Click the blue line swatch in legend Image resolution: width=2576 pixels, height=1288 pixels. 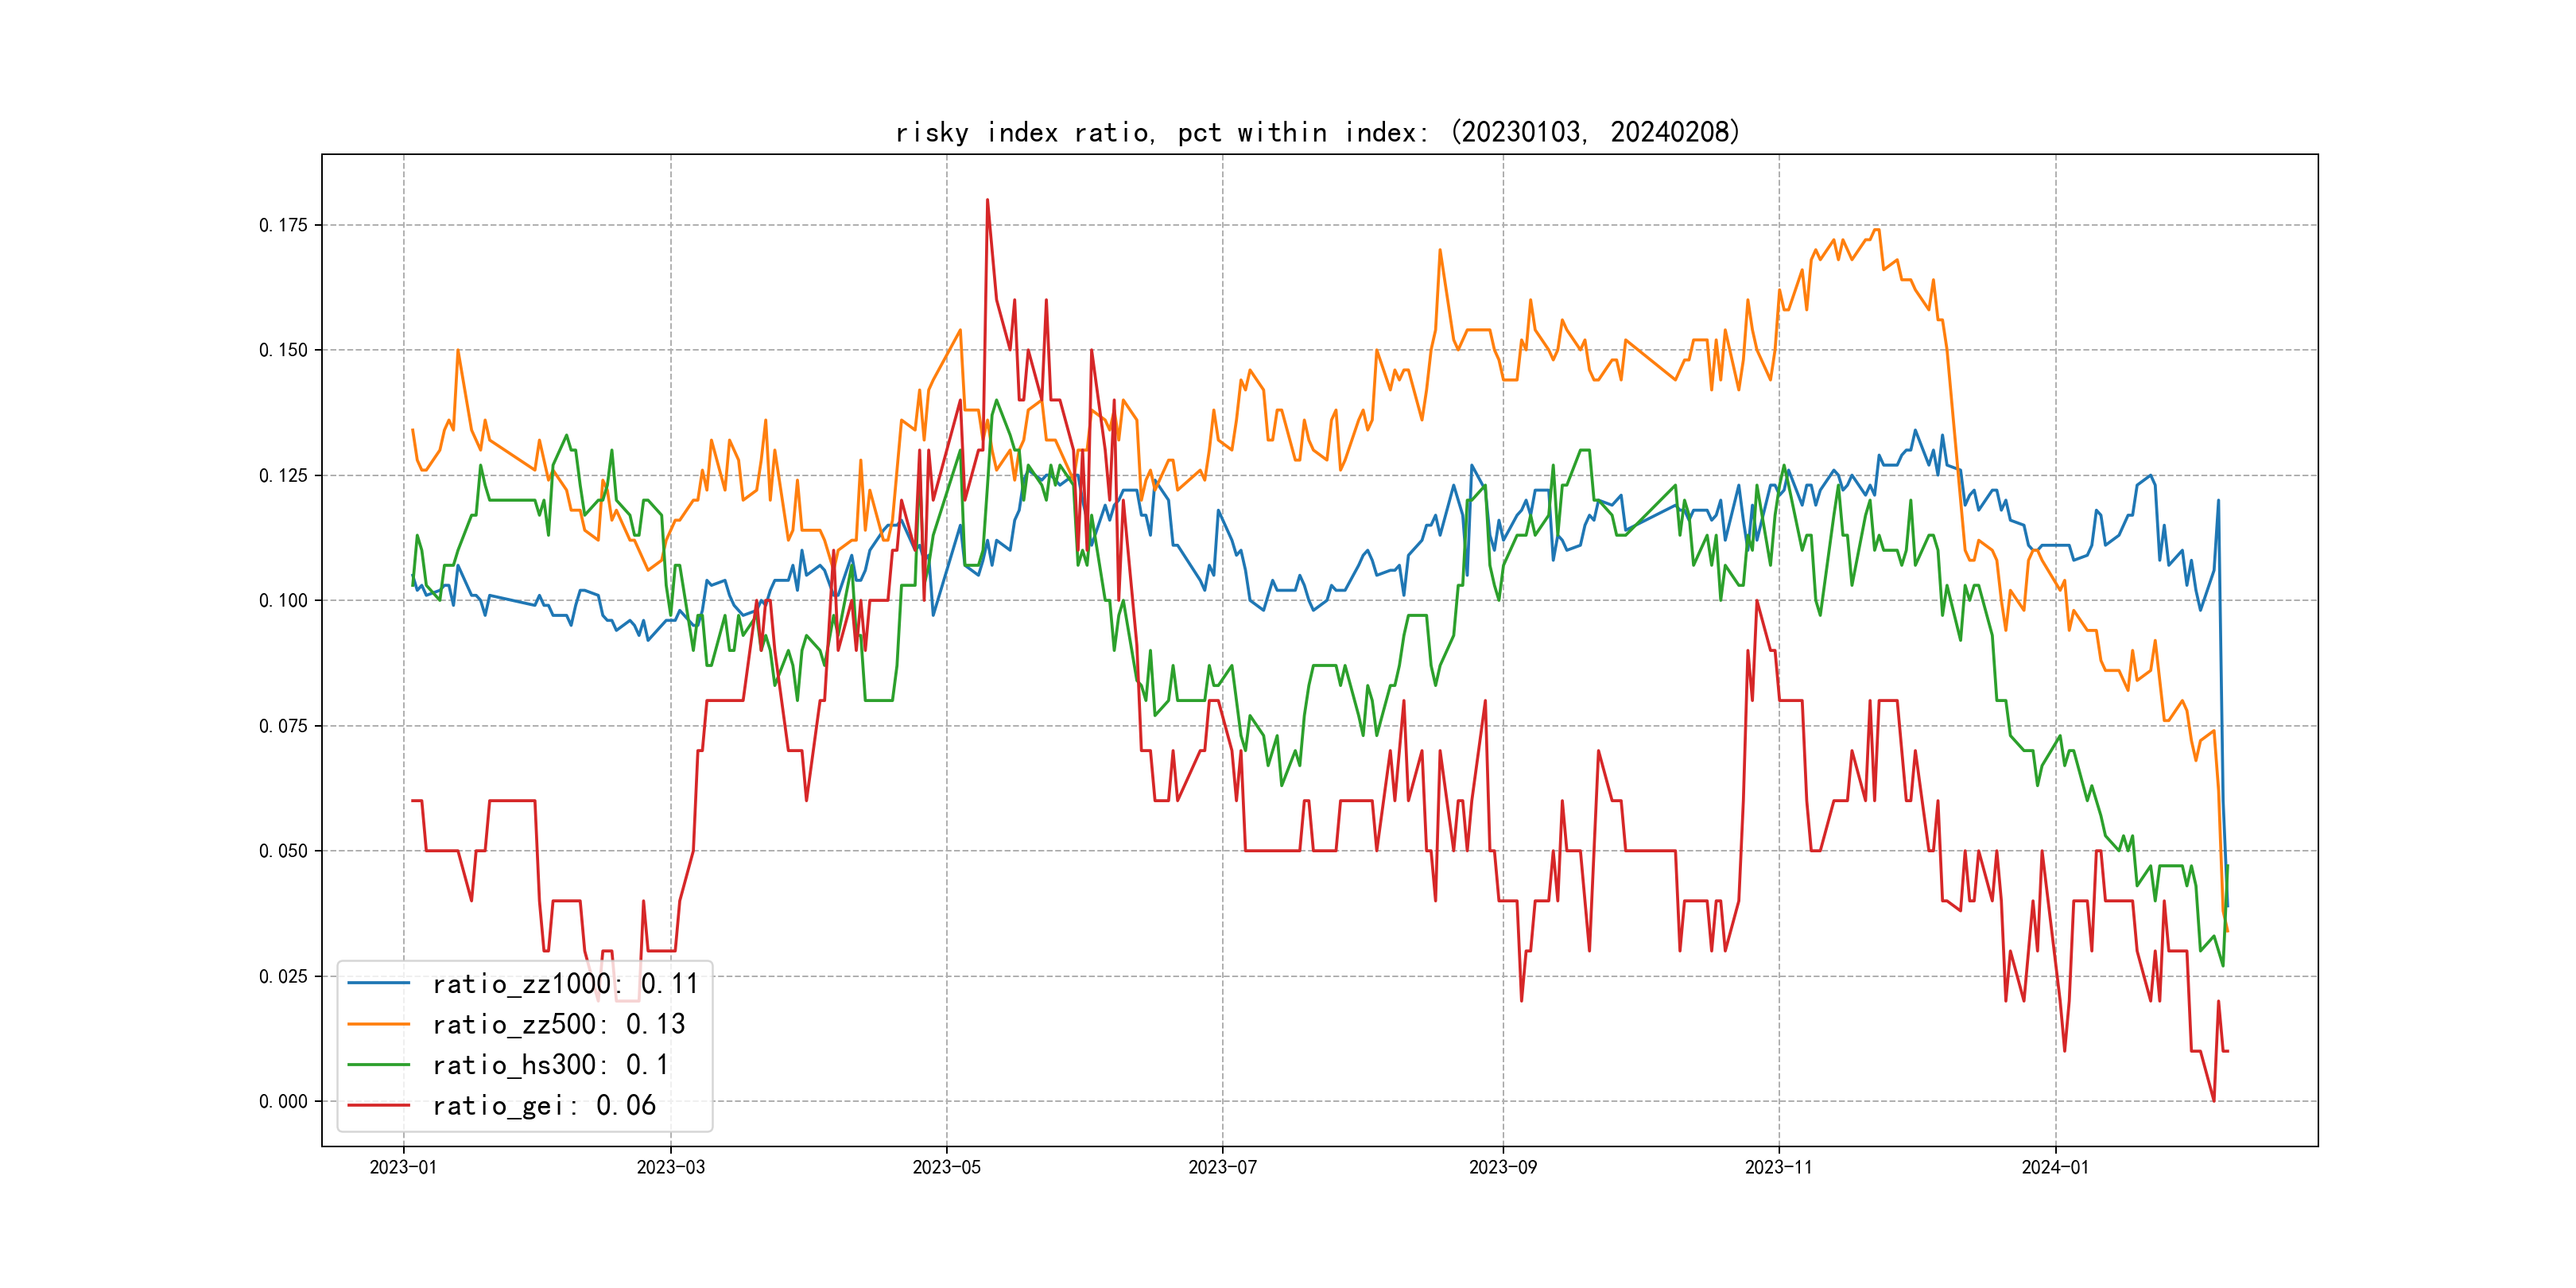378,984
